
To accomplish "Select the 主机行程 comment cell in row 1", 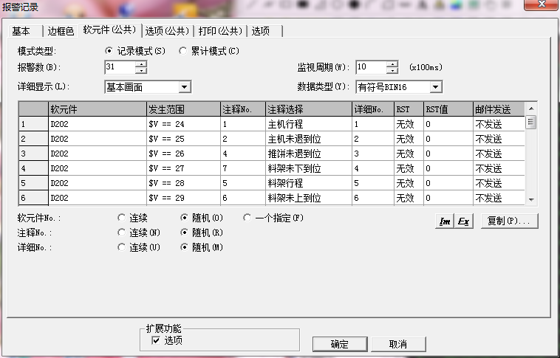I will click(307, 124).
